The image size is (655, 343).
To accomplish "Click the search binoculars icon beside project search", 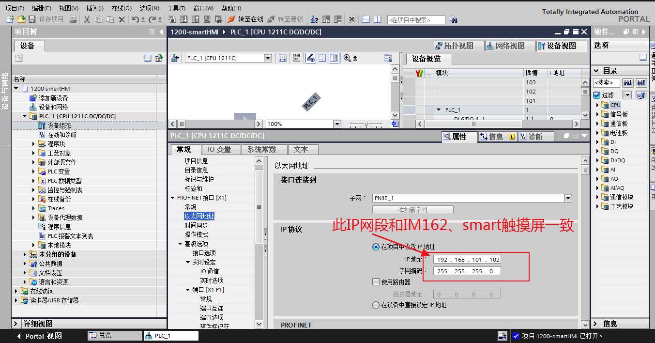I will tap(454, 19).
